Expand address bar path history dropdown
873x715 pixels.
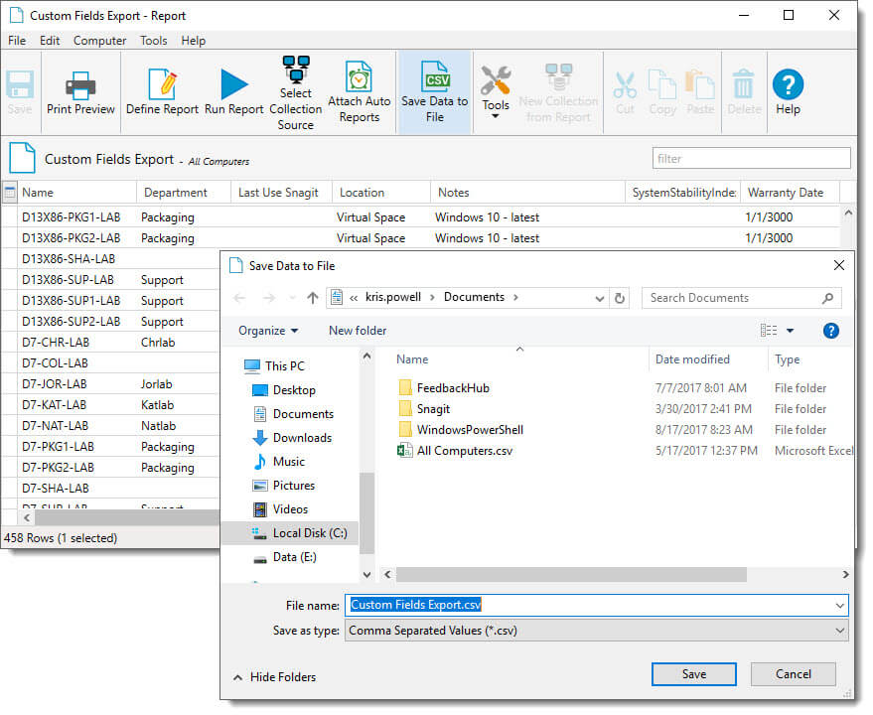599,299
